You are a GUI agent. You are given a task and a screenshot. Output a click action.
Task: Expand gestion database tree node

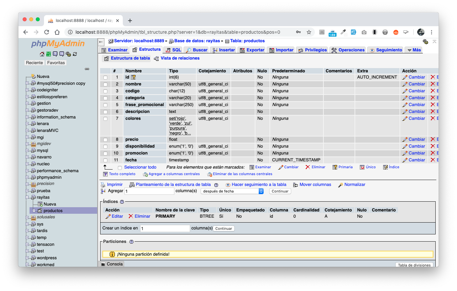27,103
